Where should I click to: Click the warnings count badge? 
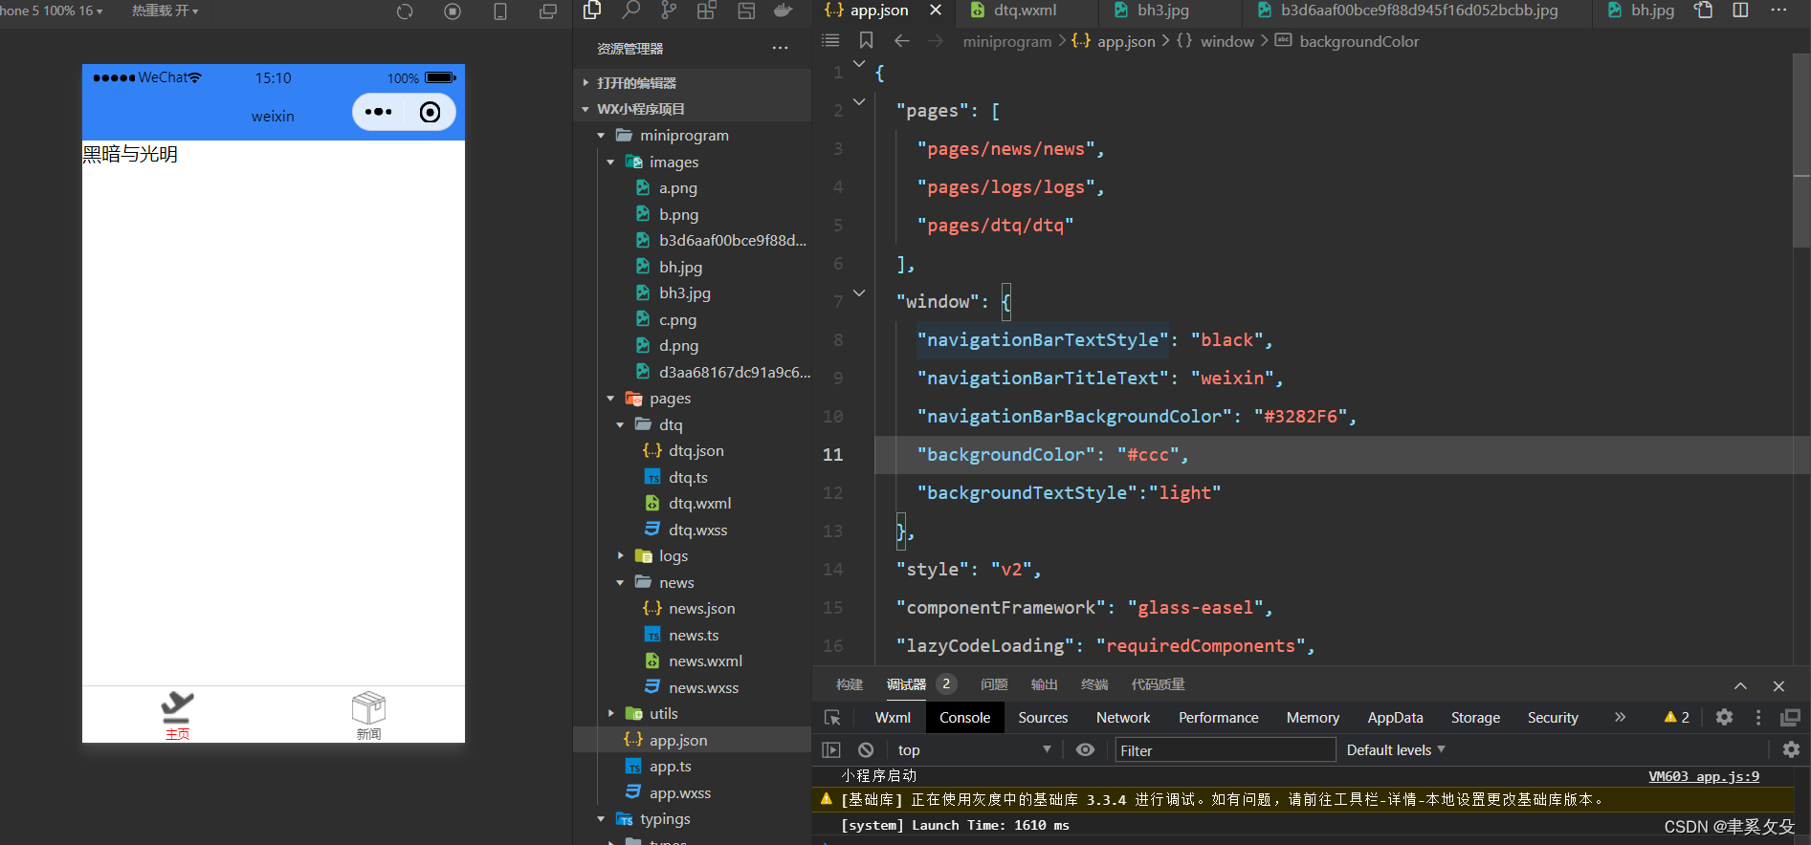1676,717
